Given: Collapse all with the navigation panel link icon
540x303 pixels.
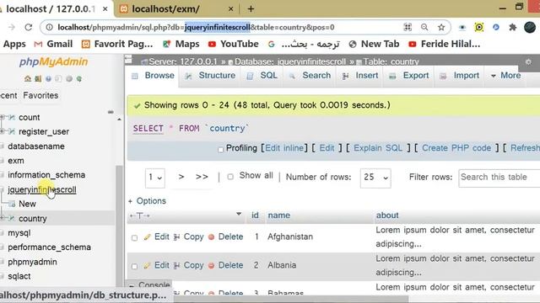Looking at the screenshot, I should coord(111,112).
